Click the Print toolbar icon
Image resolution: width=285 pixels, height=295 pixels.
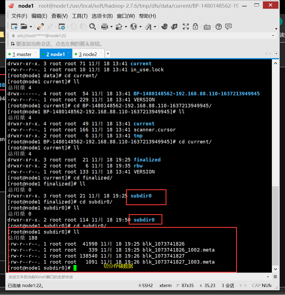coord(104,26)
